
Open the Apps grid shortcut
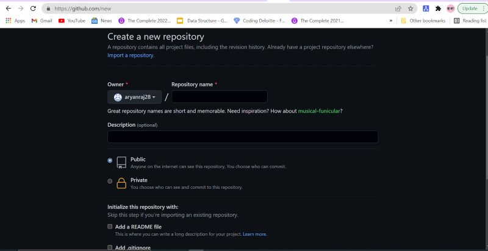point(15,21)
